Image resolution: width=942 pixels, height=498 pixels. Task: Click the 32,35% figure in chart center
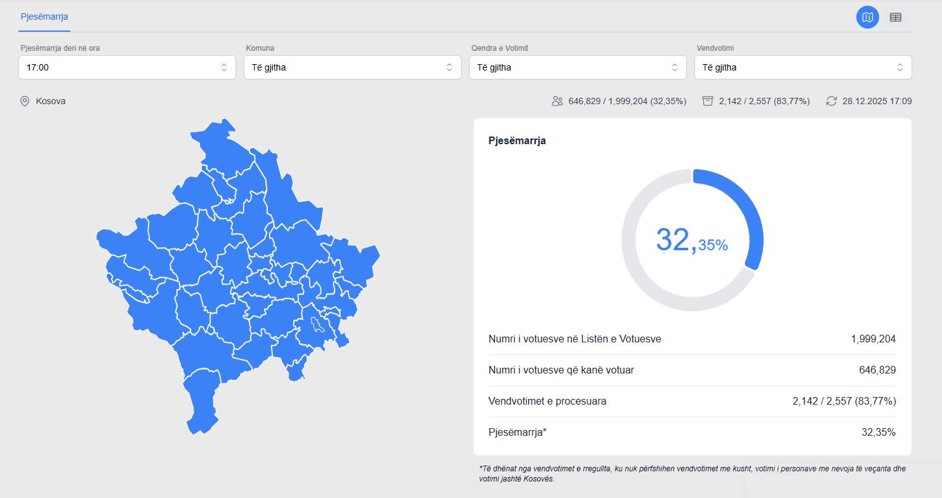(692, 240)
